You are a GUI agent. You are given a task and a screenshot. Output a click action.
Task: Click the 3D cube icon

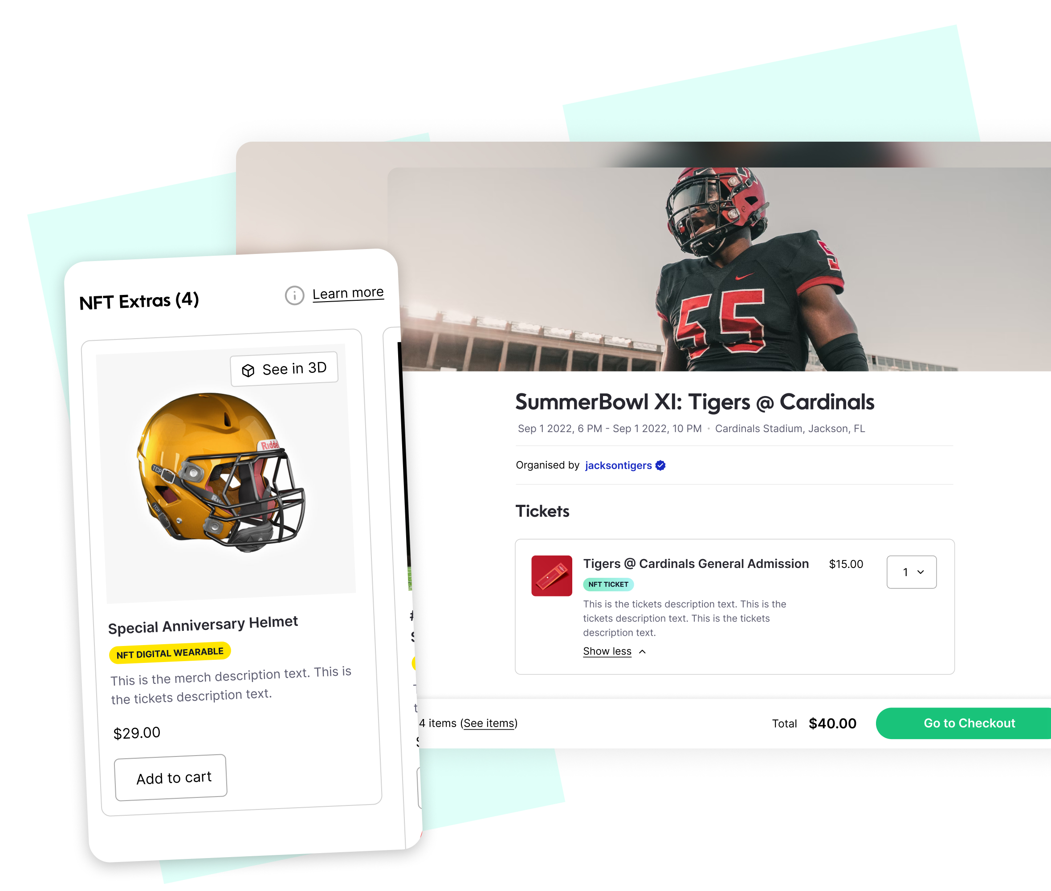coord(248,371)
